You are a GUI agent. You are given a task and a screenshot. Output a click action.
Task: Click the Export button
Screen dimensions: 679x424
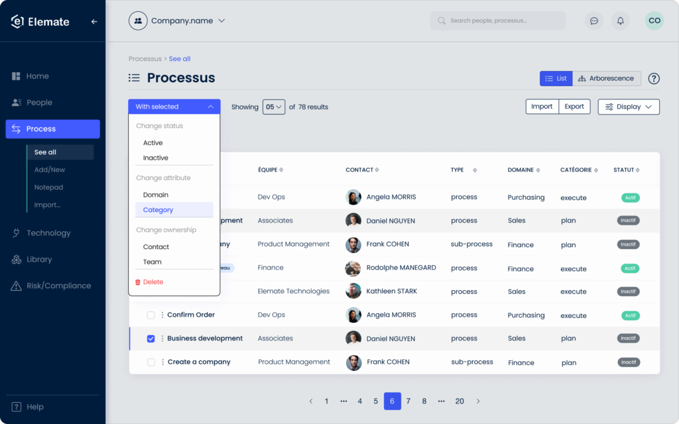click(x=574, y=106)
